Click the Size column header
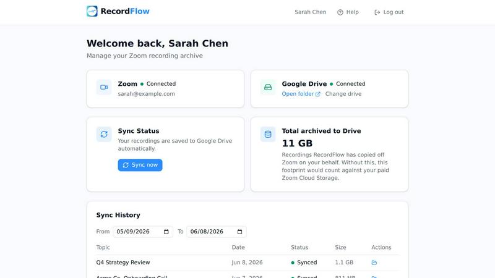 341,248
